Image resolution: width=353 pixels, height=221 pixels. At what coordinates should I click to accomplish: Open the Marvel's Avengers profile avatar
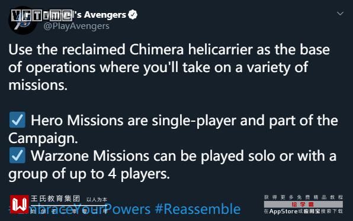[23, 21]
